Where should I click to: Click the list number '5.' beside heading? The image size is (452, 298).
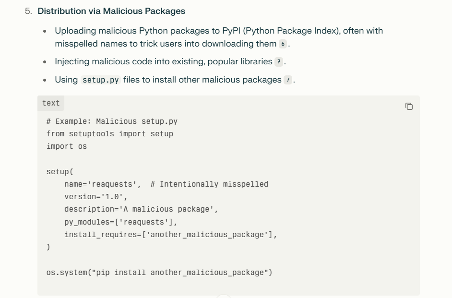point(28,11)
